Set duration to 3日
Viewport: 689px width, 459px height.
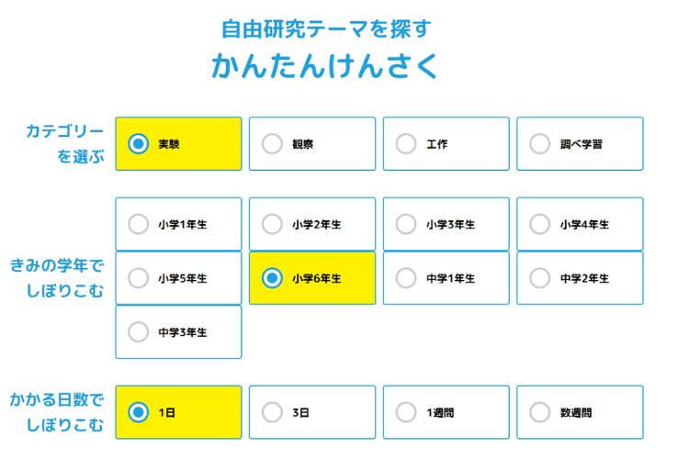(x=273, y=412)
